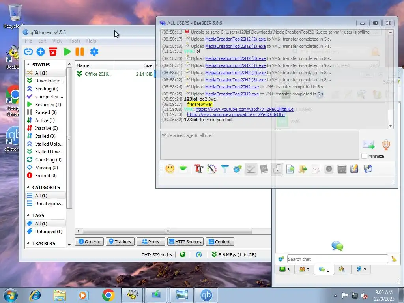This screenshot has width=404, height=303.
Task: Open the Trackers details tab
Action: [x=120, y=242]
